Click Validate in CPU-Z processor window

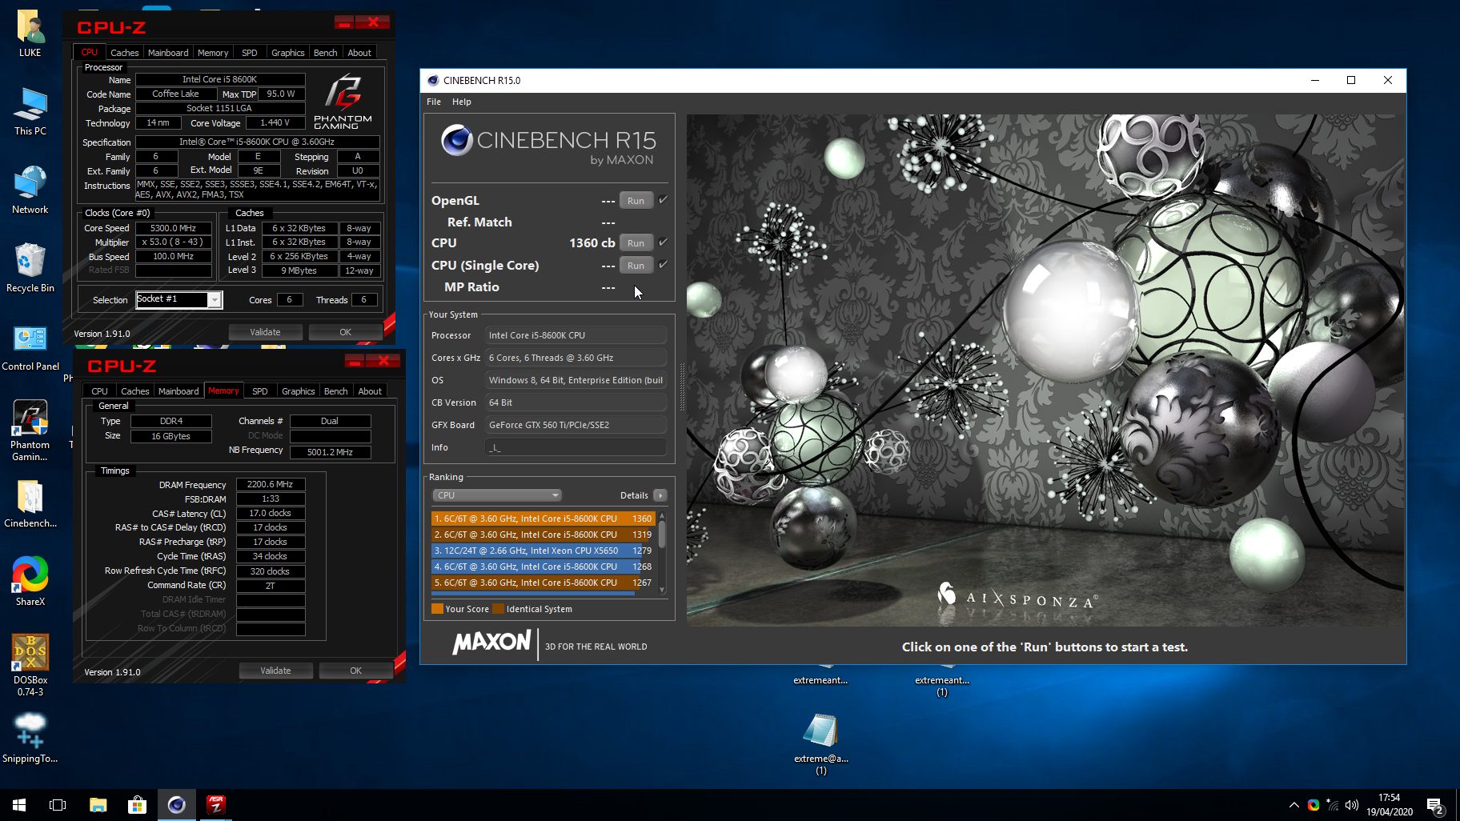tap(265, 332)
